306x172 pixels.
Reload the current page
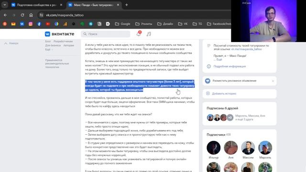(x=22, y=15)
